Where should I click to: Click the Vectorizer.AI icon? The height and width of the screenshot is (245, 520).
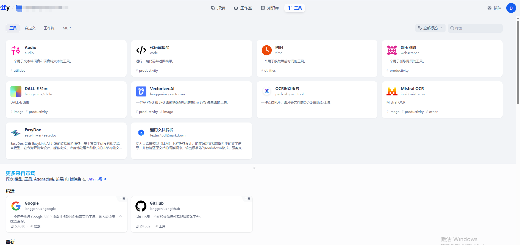tap(141, 91)
